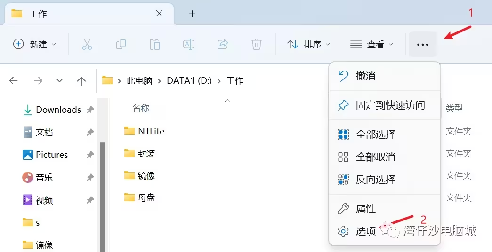Close the 工作 tab
The image size is (492, 252).
pos(159,14)
